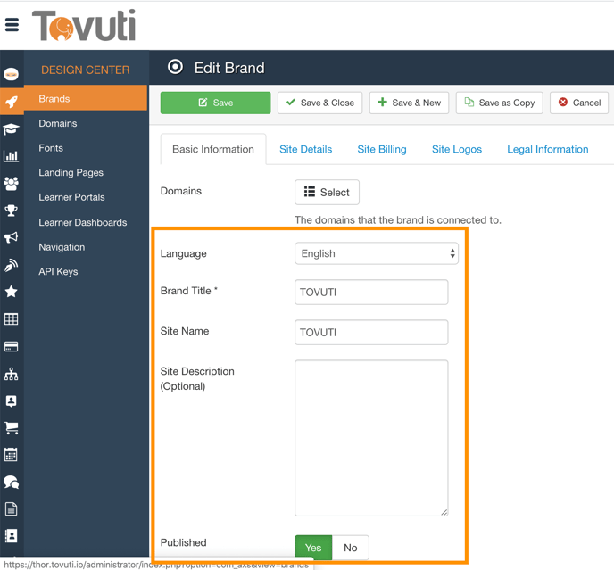The width and height of the screenshot is (614, 570).
Task: Click the bar chart sidebar icon
Action: point(12,156)
